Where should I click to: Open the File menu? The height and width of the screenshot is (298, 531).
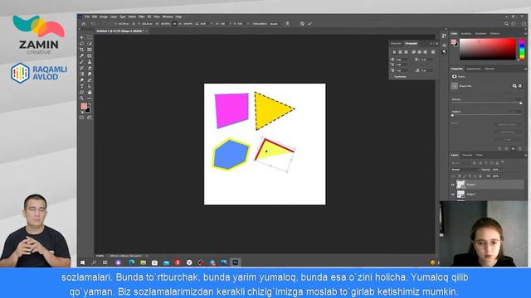point(87,17)
